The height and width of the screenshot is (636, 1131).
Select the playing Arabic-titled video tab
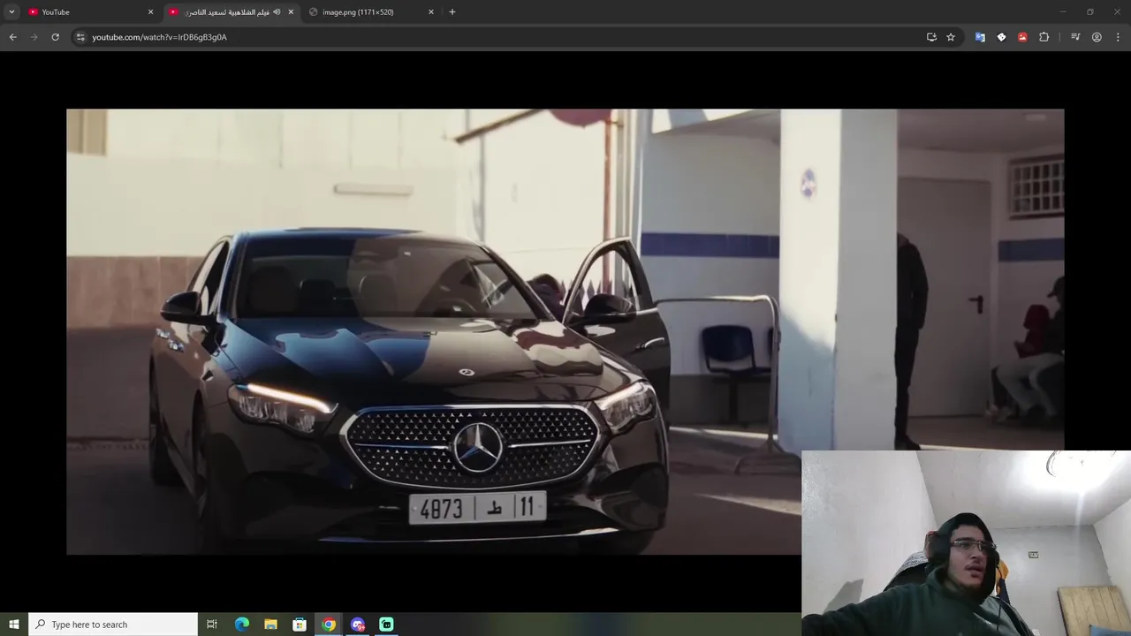232,11
